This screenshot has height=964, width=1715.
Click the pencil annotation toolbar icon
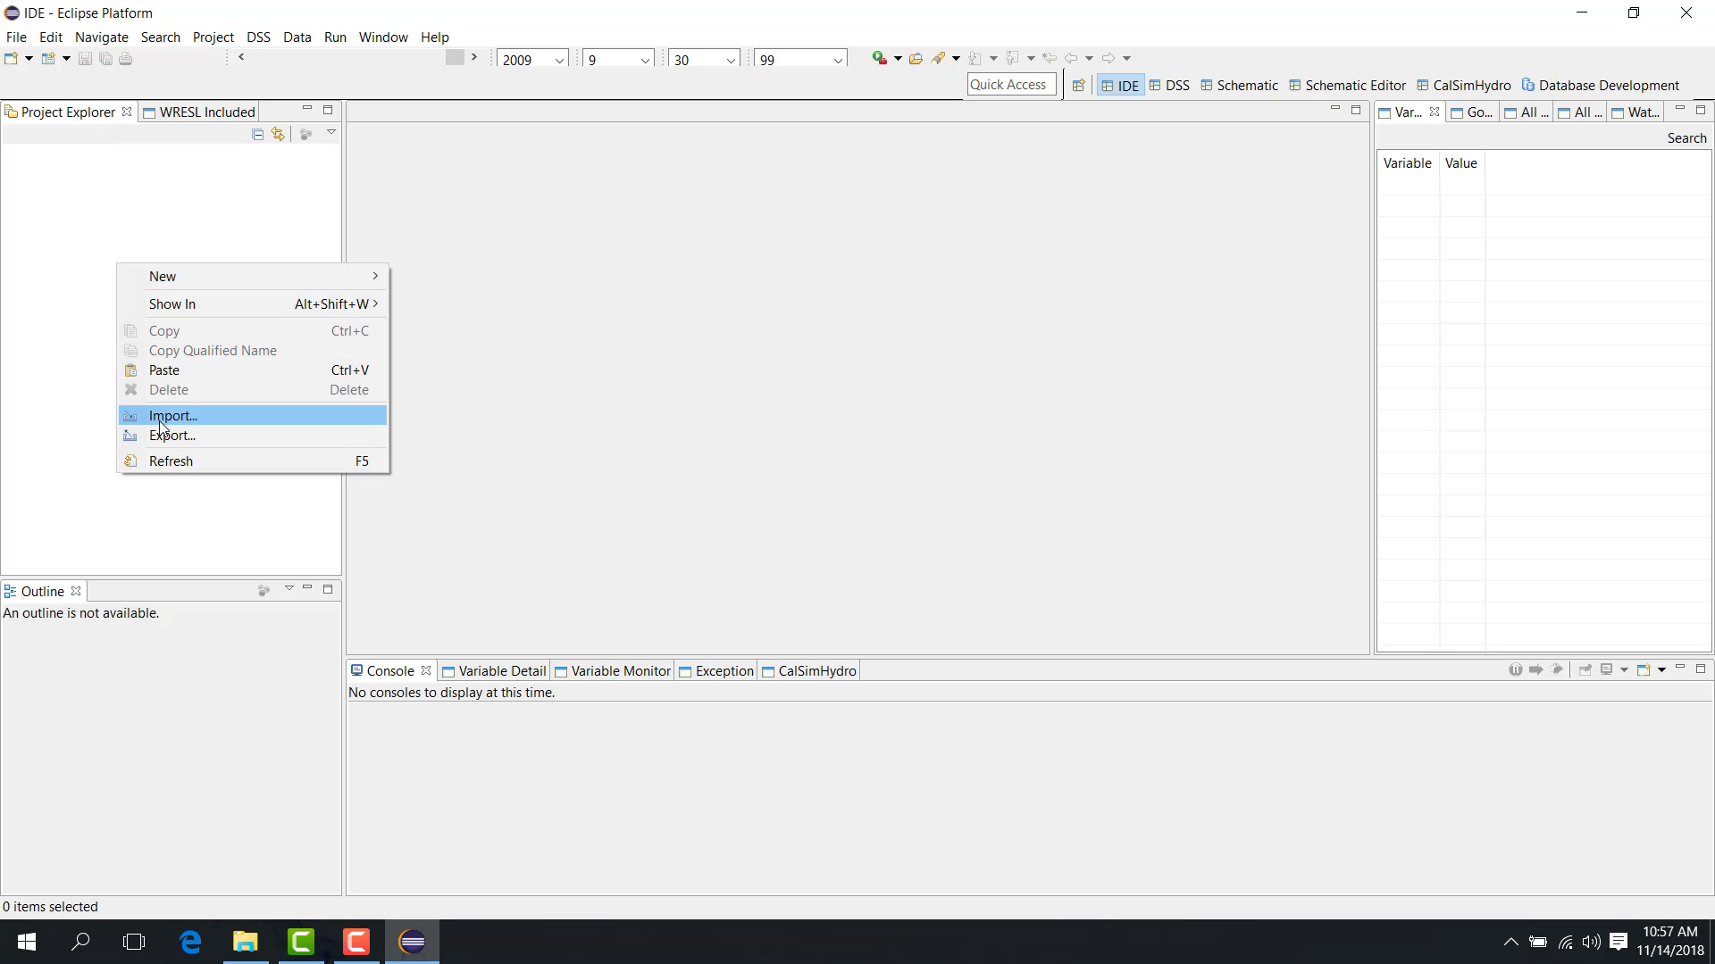(x=938, y=58)
